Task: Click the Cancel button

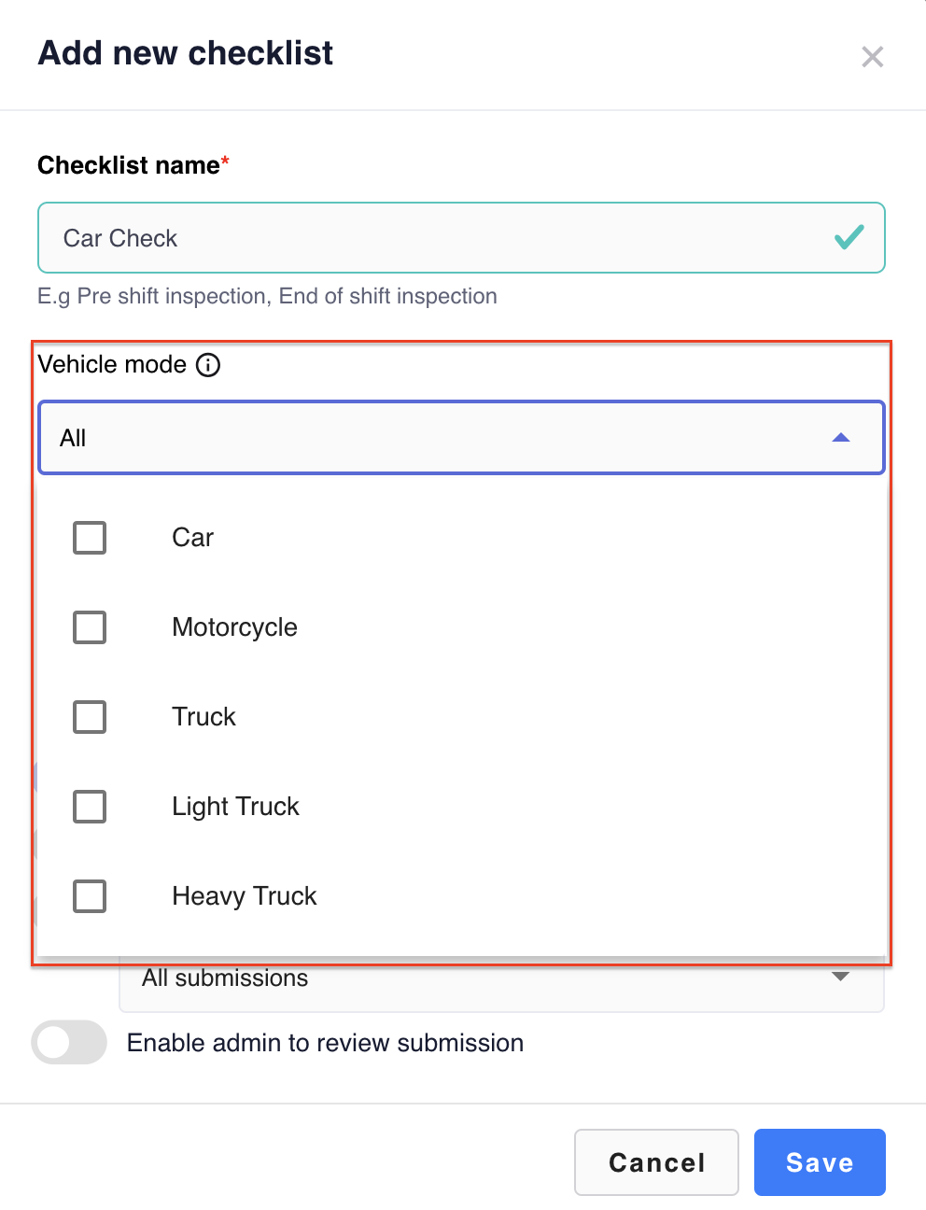Action: [656, 1162]
